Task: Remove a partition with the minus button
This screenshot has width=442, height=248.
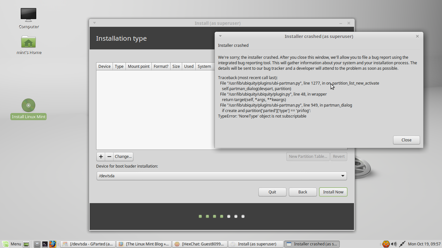Action: [x=109, y=156]
